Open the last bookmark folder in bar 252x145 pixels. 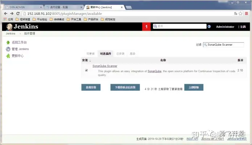108,19
